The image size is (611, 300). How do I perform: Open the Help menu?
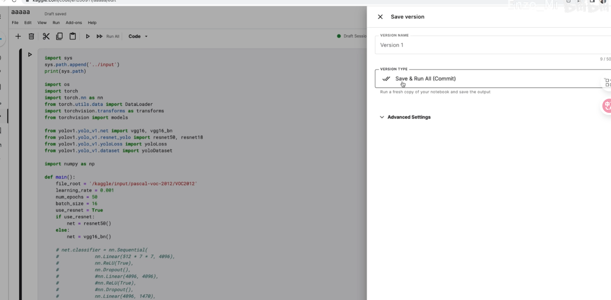(x=92, y=23)
